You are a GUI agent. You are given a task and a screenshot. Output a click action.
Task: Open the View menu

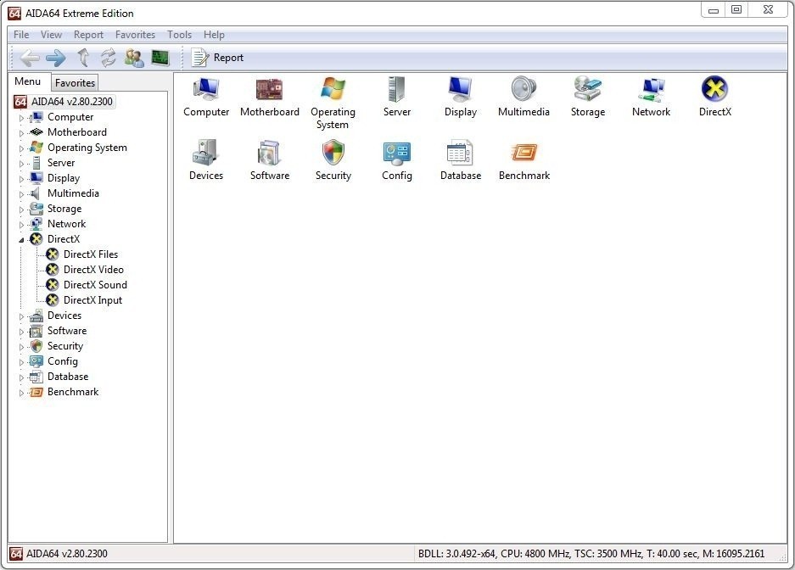coord(51,35)
